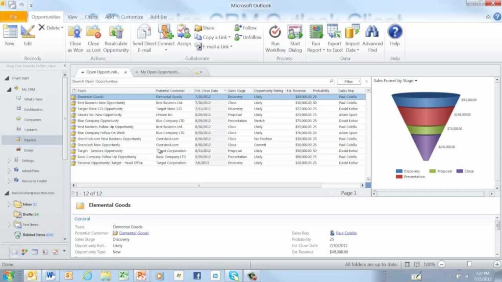Click Unfollow in the ribbon
502x282 pixels.
pos(248,37)
